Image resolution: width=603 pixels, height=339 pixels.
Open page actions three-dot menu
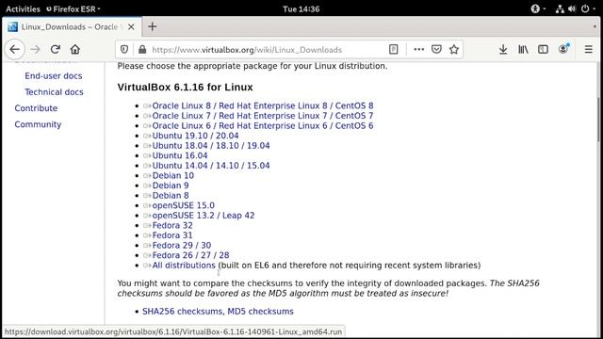point(418,49)
